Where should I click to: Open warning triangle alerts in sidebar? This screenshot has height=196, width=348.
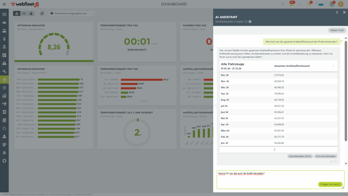(4, 63)
